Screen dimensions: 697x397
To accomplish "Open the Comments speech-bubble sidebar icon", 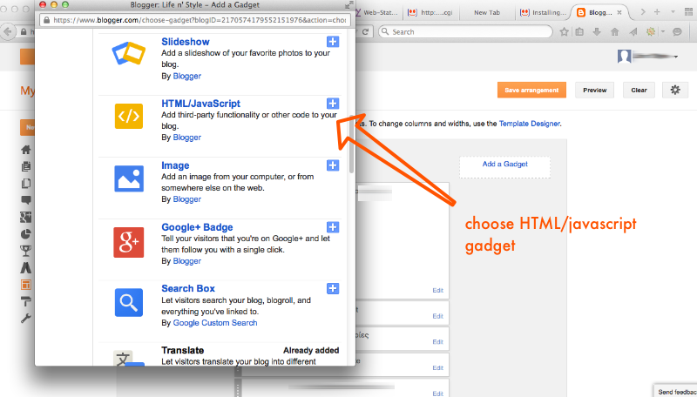I will click(26, 200).
